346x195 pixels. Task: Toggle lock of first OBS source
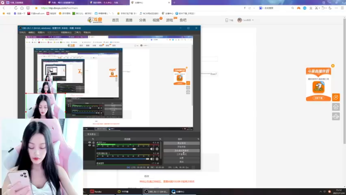click(93, 143)
